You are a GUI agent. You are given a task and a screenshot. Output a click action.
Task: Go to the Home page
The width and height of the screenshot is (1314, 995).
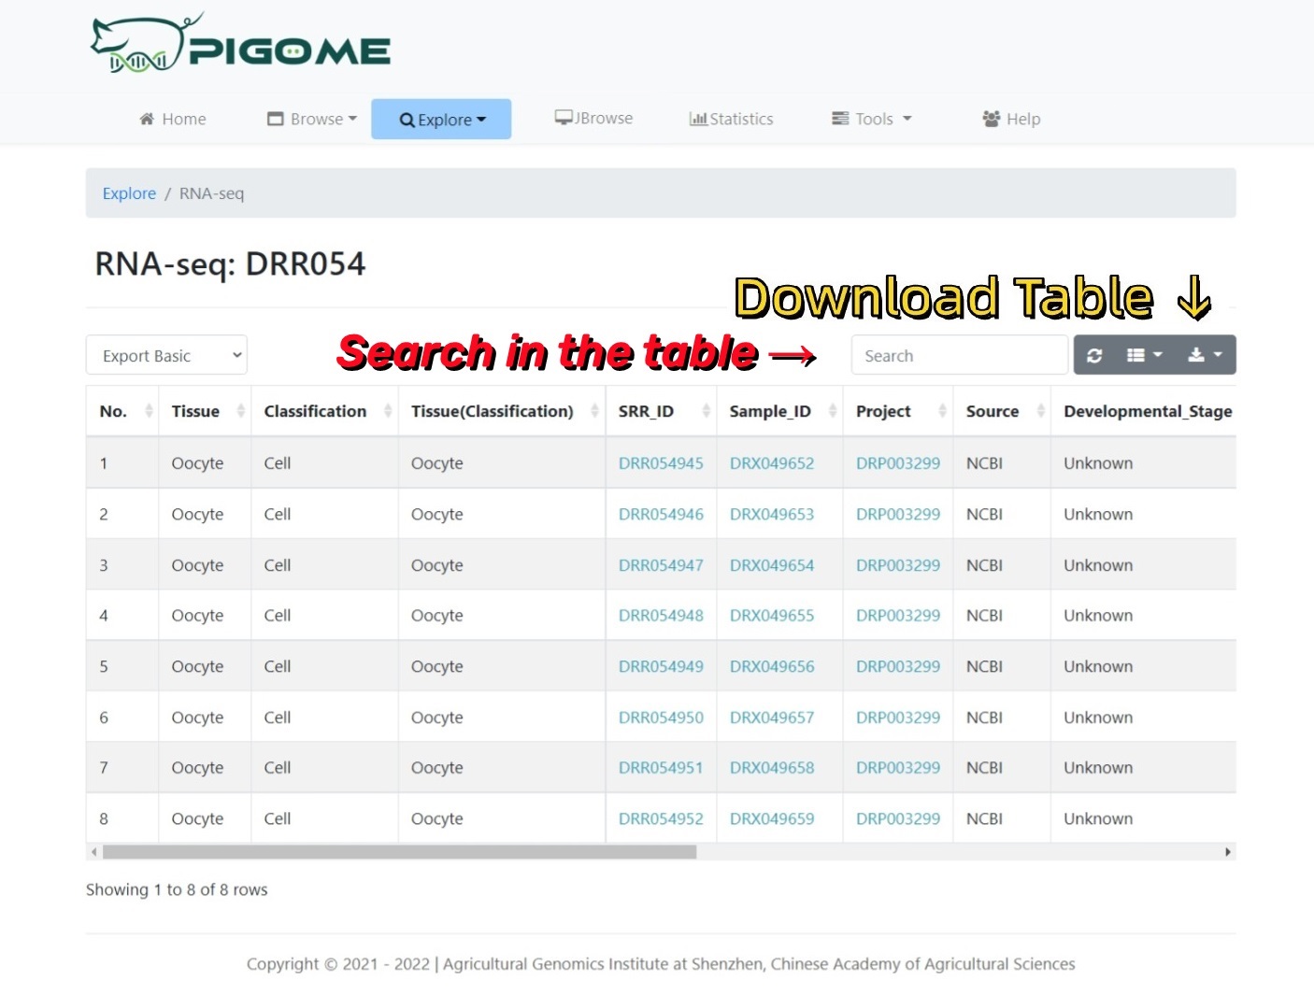[x=173, y=119]
